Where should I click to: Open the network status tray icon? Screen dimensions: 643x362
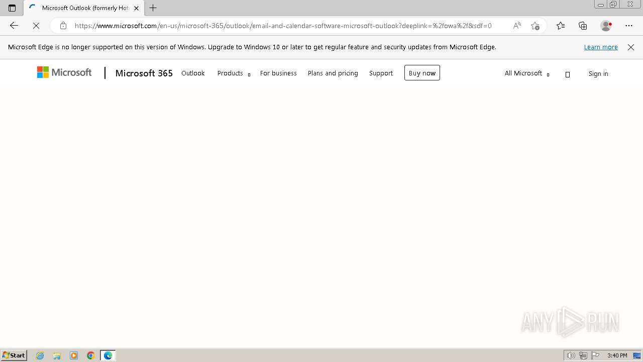(583, 355)
